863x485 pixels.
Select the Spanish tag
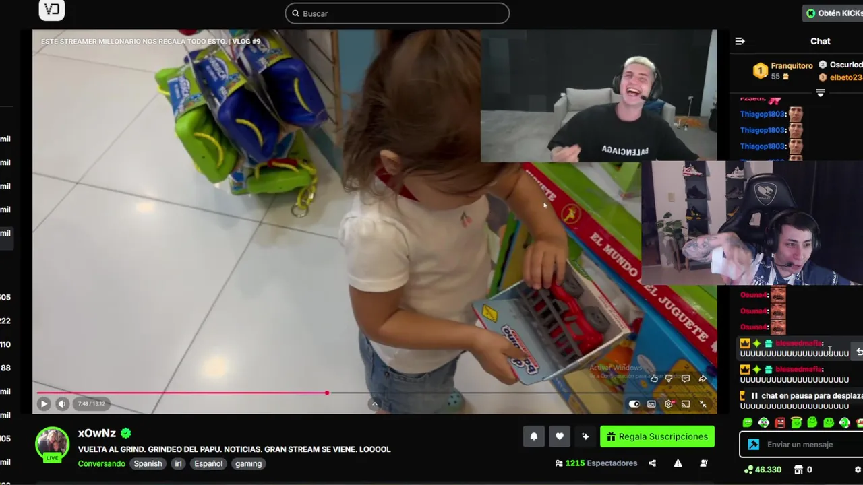point(148,463)
